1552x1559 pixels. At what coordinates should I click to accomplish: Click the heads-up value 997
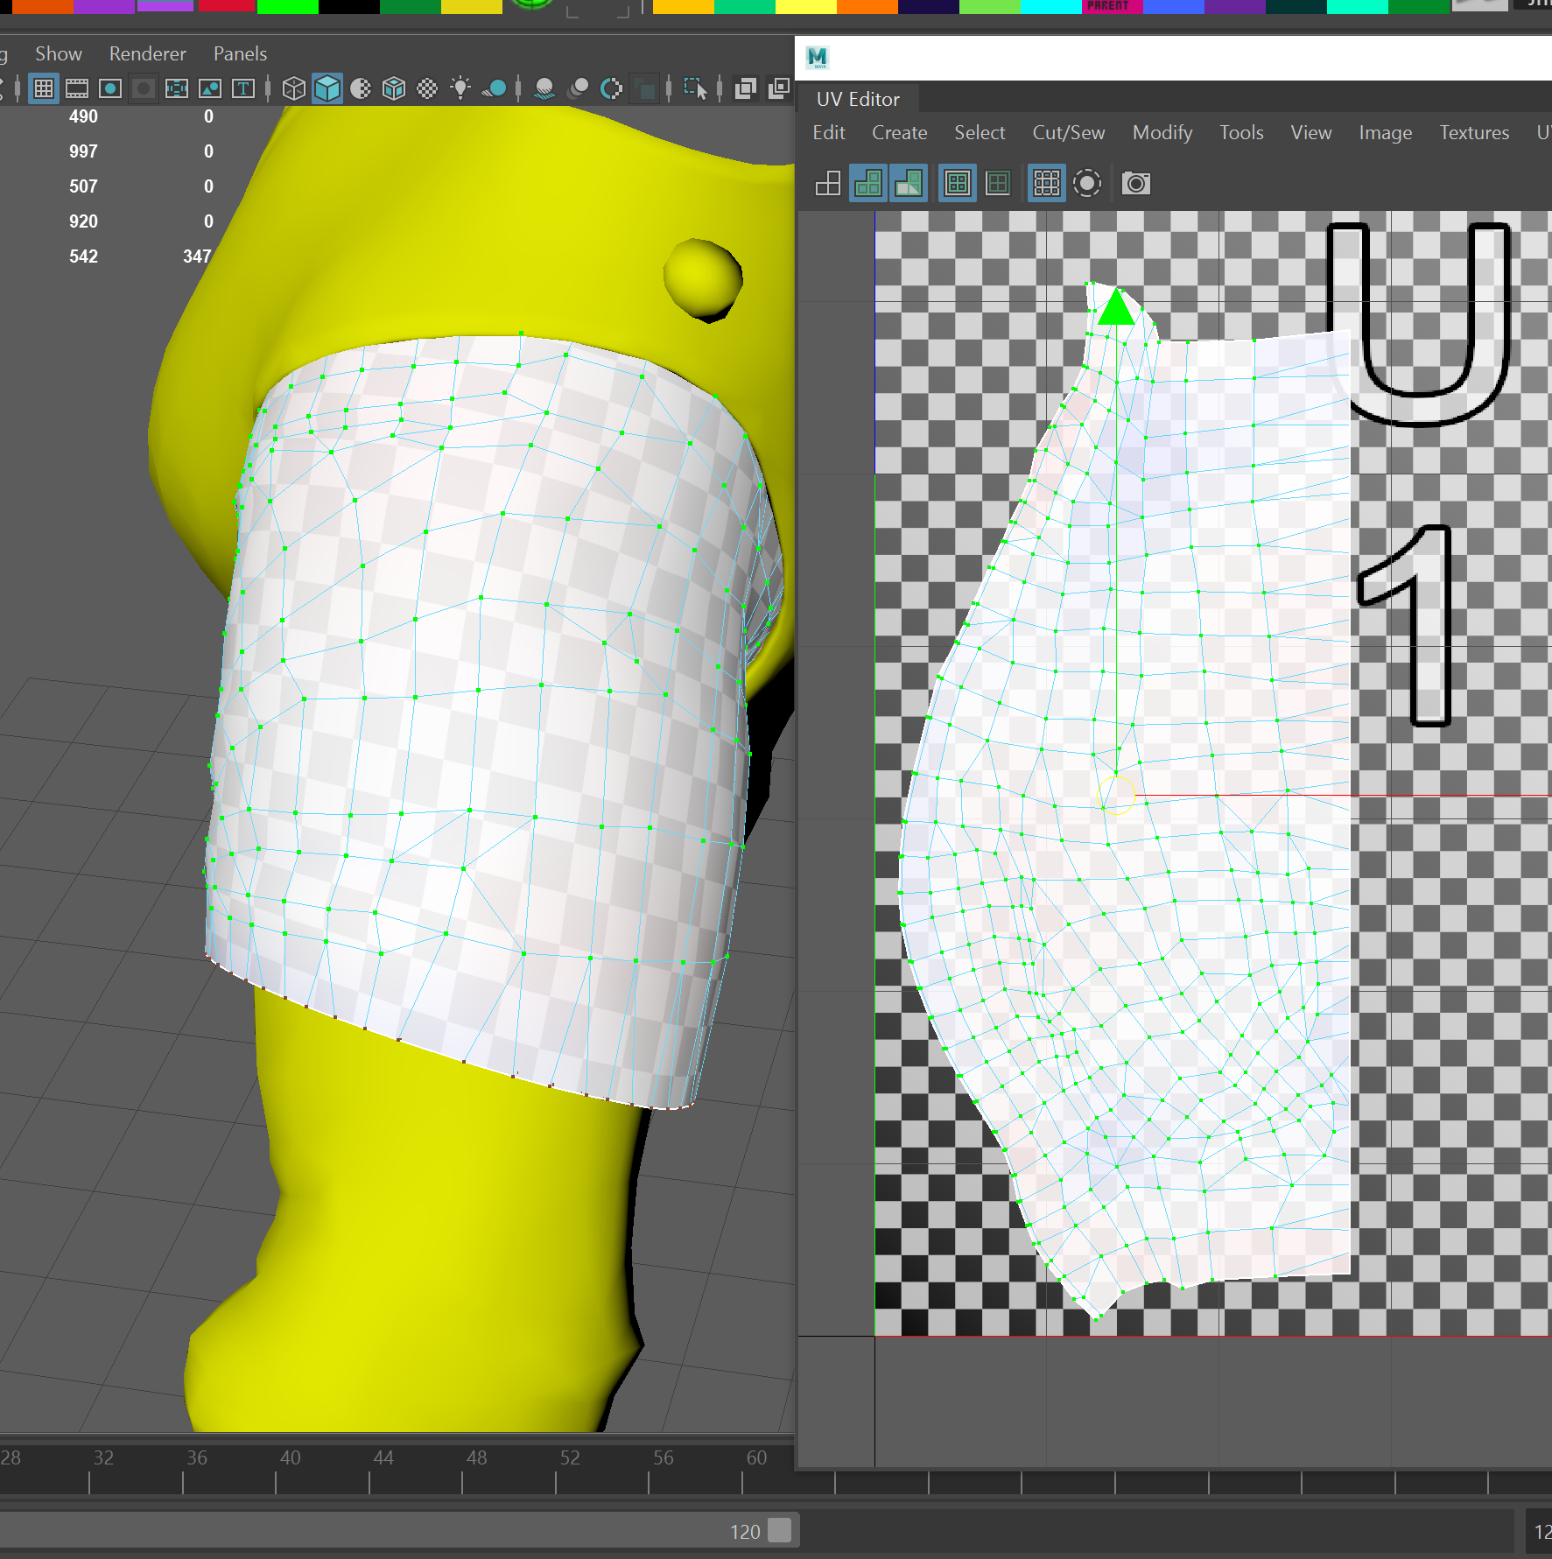83,151
